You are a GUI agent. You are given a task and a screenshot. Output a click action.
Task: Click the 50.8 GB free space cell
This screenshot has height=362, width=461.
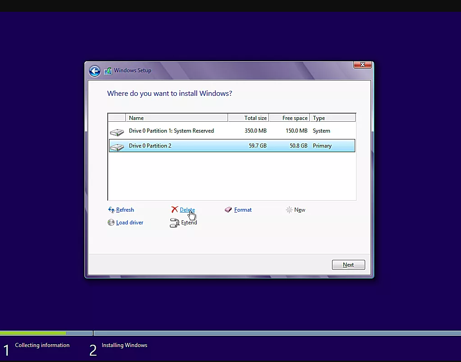(x=298, y=146)
